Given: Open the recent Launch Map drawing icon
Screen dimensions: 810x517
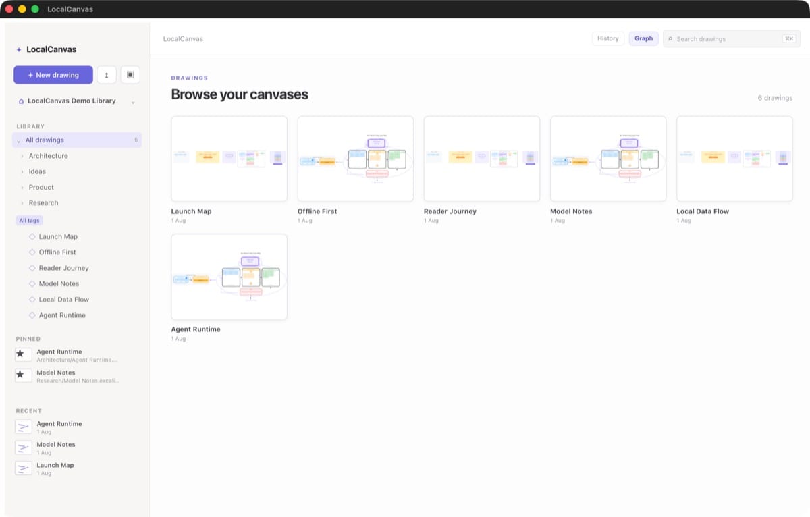Looking at the screenshot, I should pyautogui.click(x=24, y=468).
